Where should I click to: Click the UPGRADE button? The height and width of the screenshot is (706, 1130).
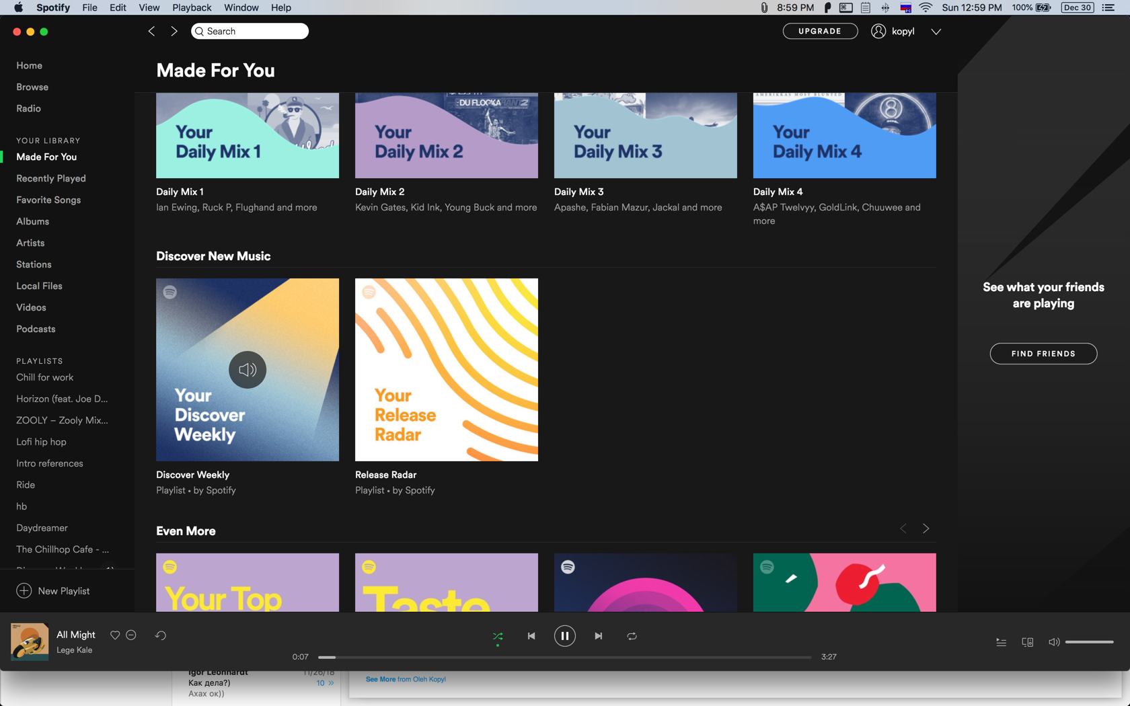click(820, 31)
